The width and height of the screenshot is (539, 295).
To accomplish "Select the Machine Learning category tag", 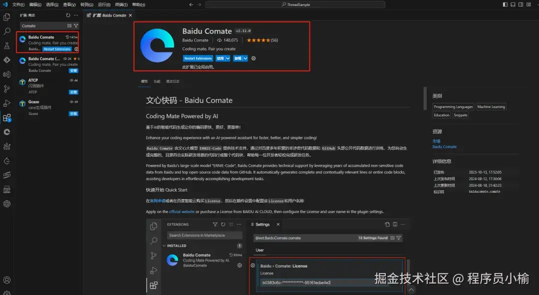I will pos(491,107).
